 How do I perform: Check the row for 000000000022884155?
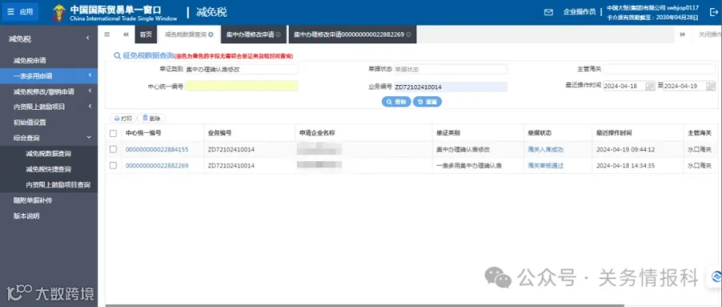(113, 149)
